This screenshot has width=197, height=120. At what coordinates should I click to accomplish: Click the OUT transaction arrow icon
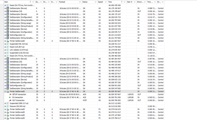(x=10, y=100)
